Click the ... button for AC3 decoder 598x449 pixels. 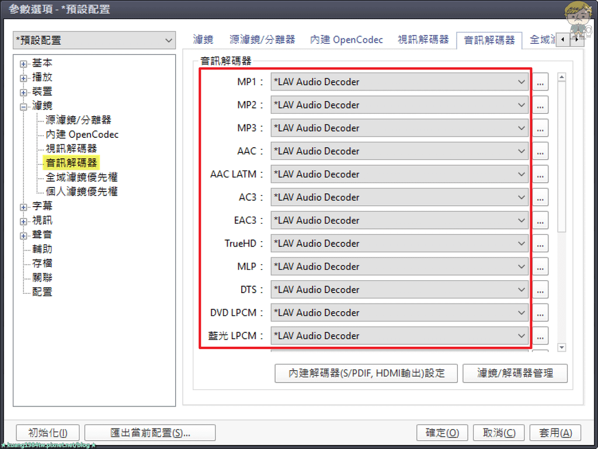540,197
